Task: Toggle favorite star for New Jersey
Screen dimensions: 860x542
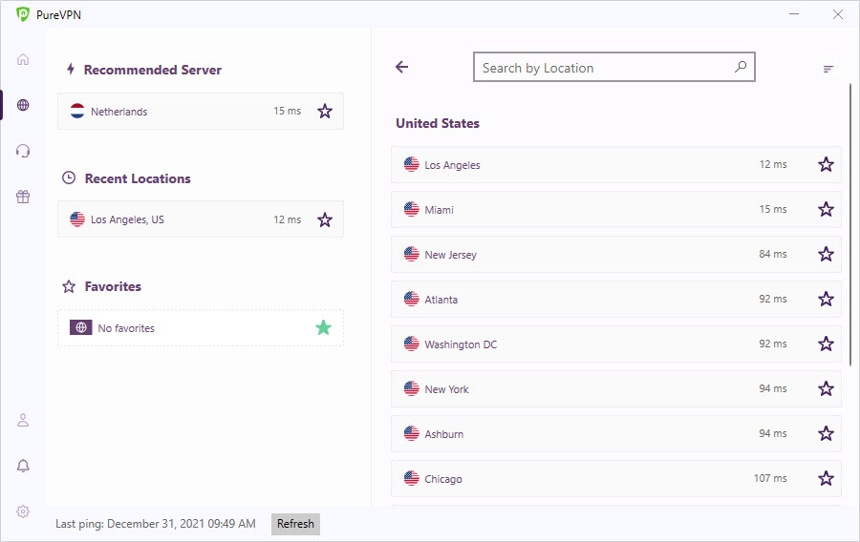Action: click(x=826, y=254)
